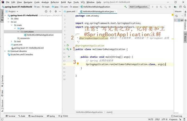This screenshot has width=187, height=121.
Task: Select Scratches and Consoles
Action: click(x=20, y=55)
